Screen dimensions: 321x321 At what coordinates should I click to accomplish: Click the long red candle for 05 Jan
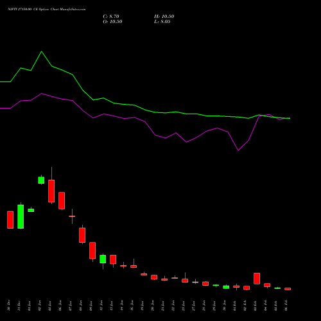(x=51, y=191)
